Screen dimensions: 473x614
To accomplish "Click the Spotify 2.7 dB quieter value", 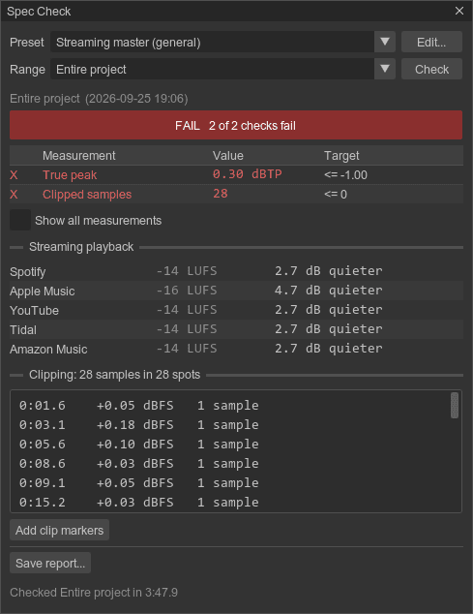I will (x=329, y=270).
